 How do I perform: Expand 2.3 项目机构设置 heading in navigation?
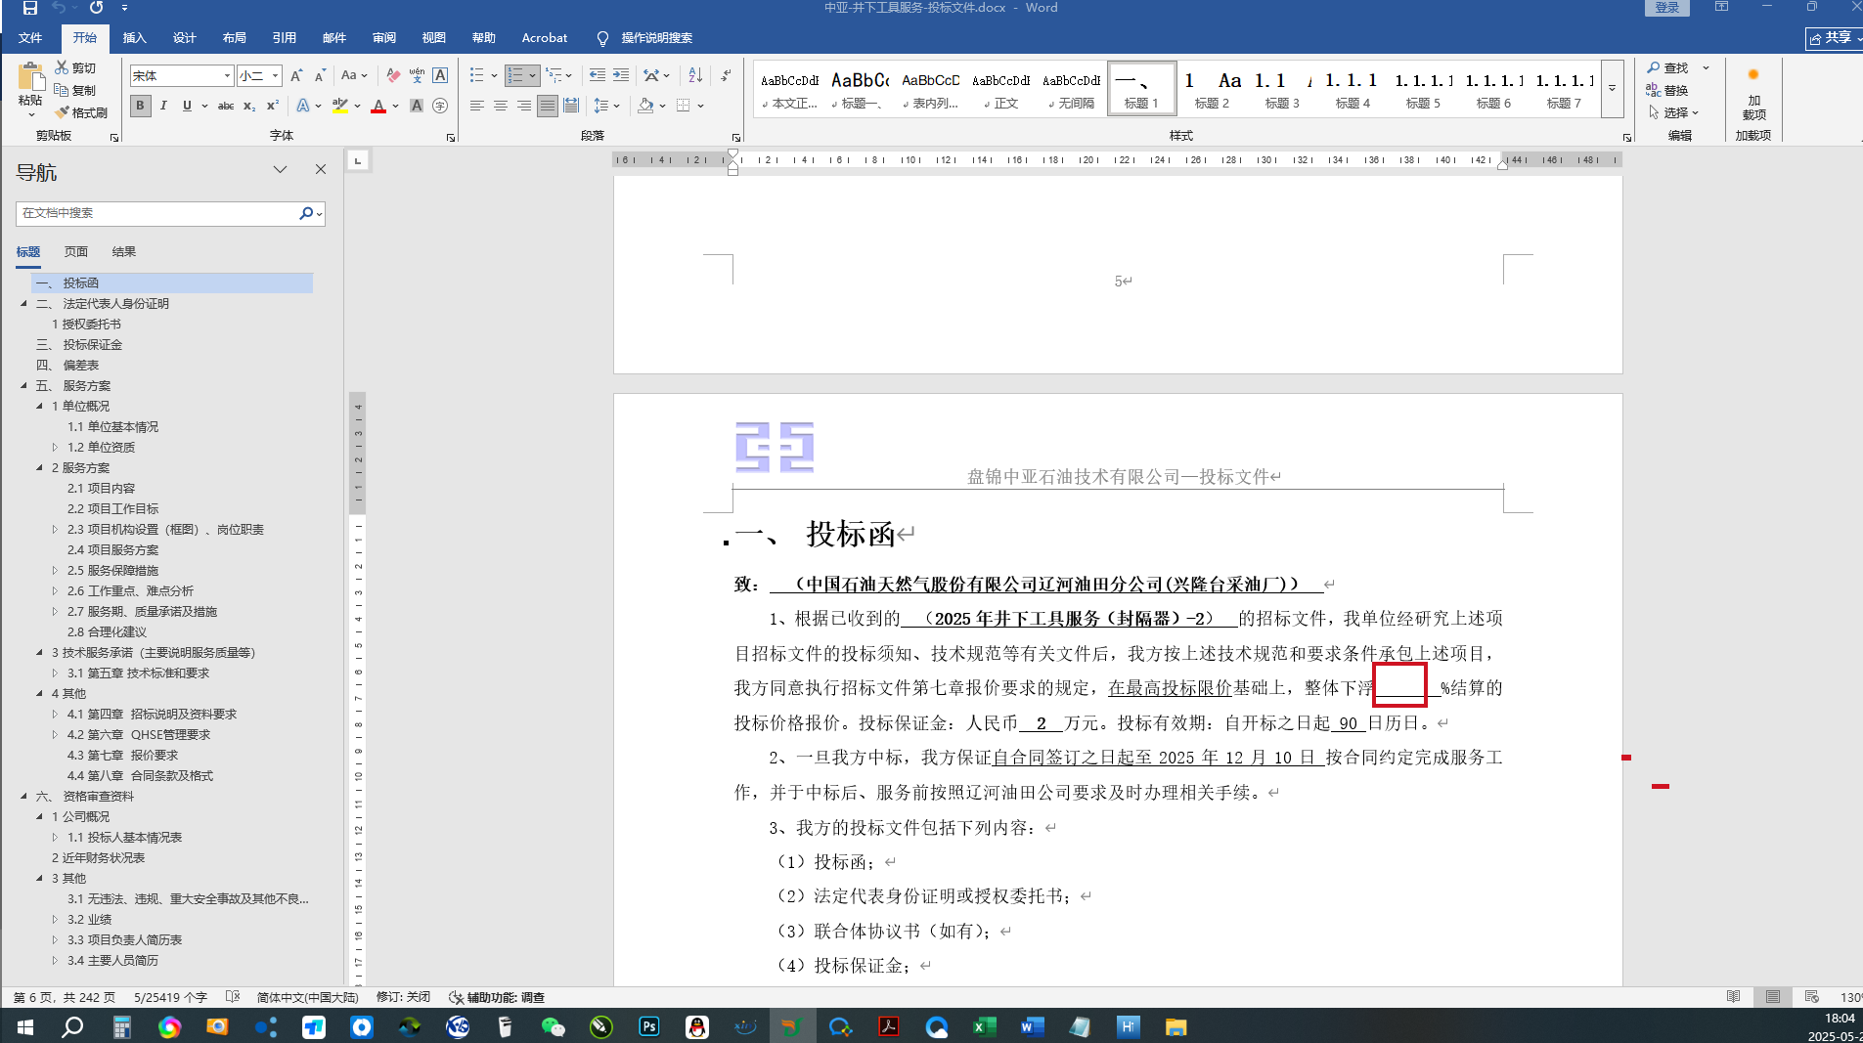click(55, 529)
